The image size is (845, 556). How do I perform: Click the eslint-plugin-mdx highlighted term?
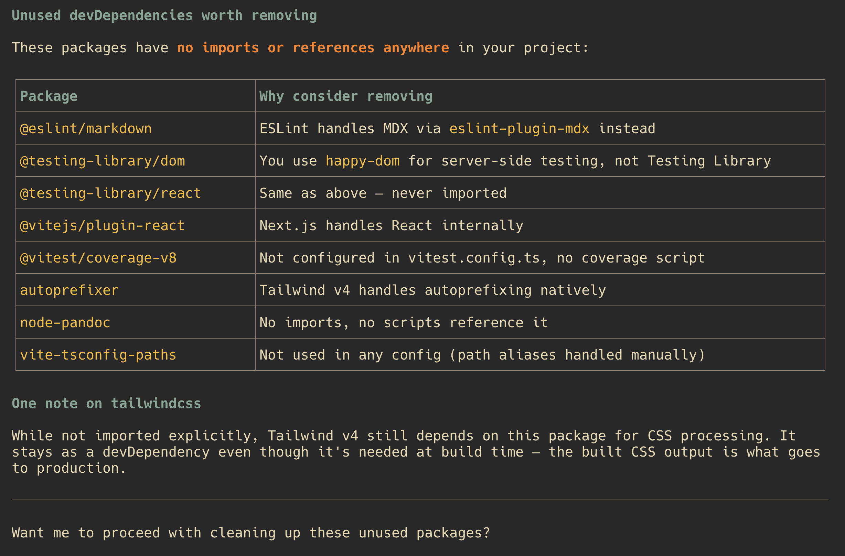click(520, 129)
